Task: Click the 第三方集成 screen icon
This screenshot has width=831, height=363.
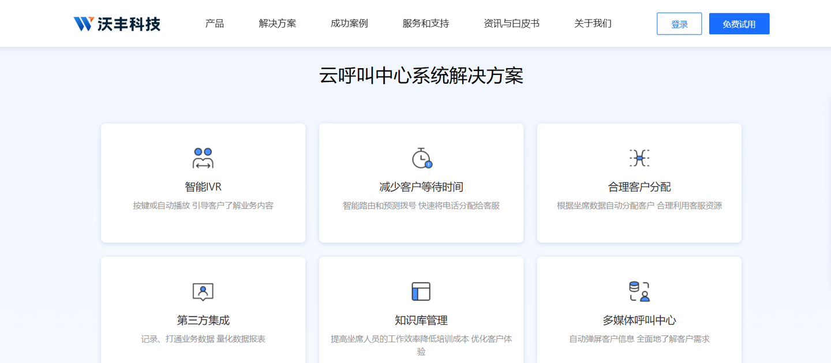Action: [x=203, y=291]
